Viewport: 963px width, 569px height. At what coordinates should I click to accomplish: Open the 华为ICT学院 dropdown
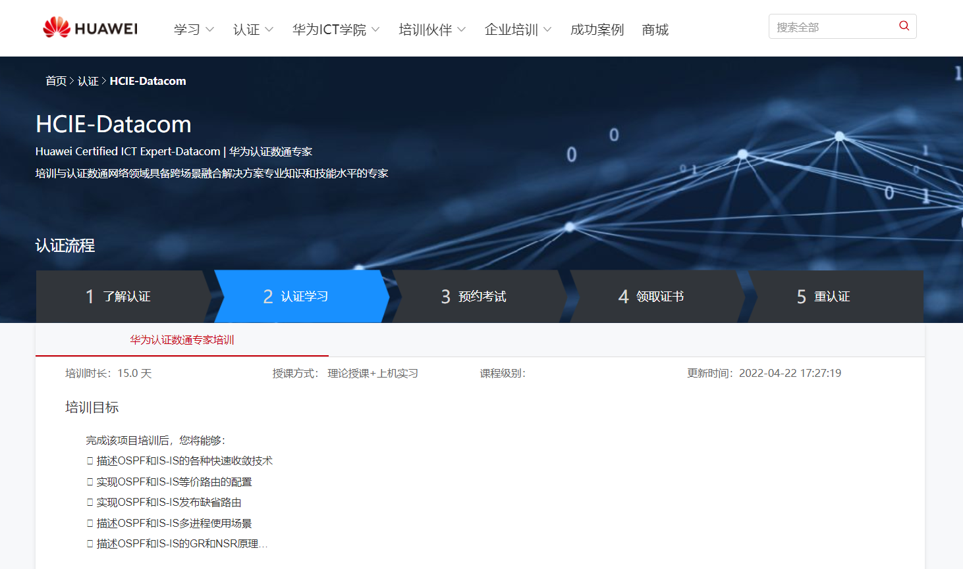click(x=336, y=30)
